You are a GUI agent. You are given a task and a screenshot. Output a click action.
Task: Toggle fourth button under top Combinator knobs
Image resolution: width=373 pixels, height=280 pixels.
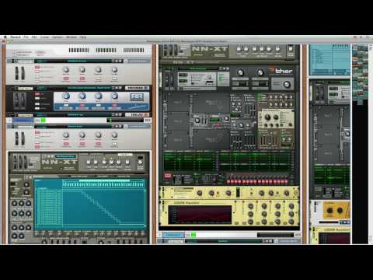click(x=114, y=79)
